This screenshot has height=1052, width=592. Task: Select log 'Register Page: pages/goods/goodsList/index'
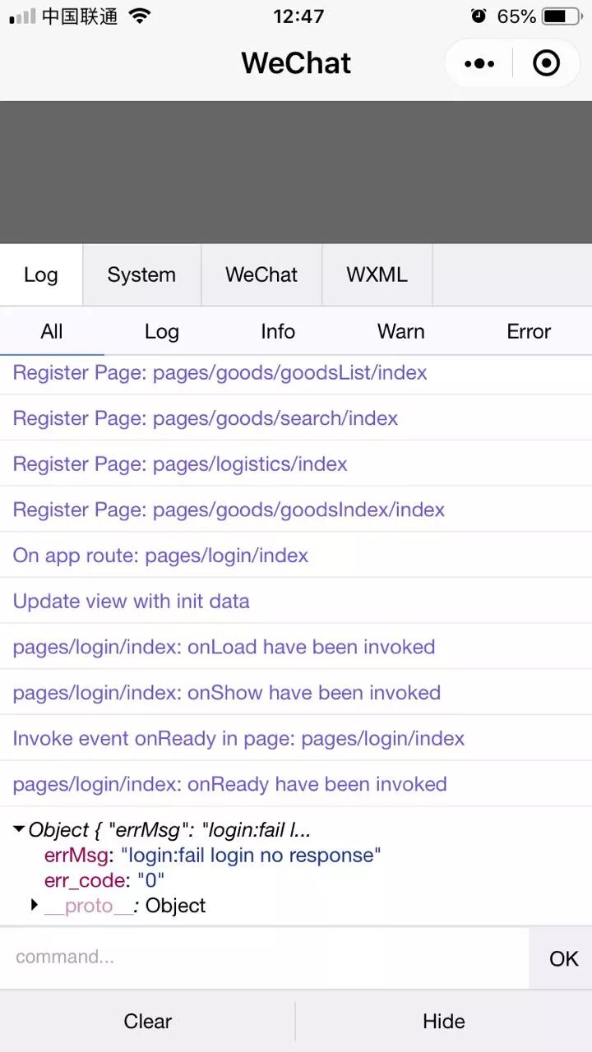tap(296, 373)
